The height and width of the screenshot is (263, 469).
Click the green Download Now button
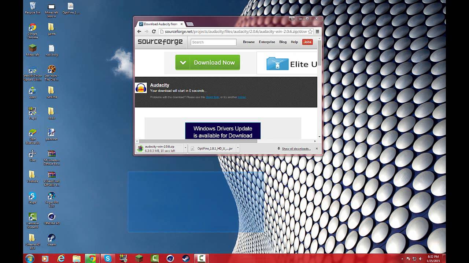pyautogui.click(x=208, y=62)
